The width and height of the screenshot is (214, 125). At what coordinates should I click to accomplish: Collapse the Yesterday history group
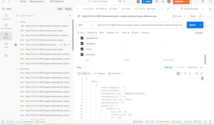[x=17, y=69]
